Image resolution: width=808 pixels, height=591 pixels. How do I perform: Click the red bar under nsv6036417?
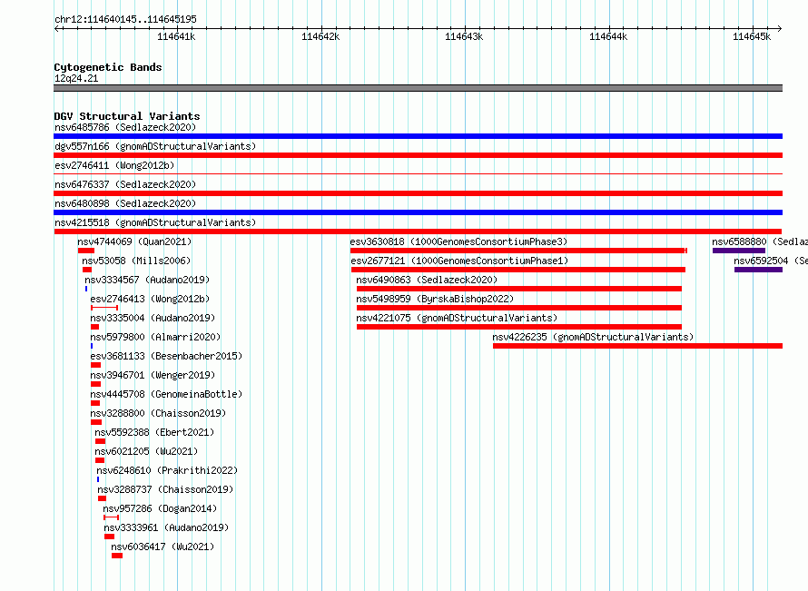pyautogui.click(x=117, y=556)
